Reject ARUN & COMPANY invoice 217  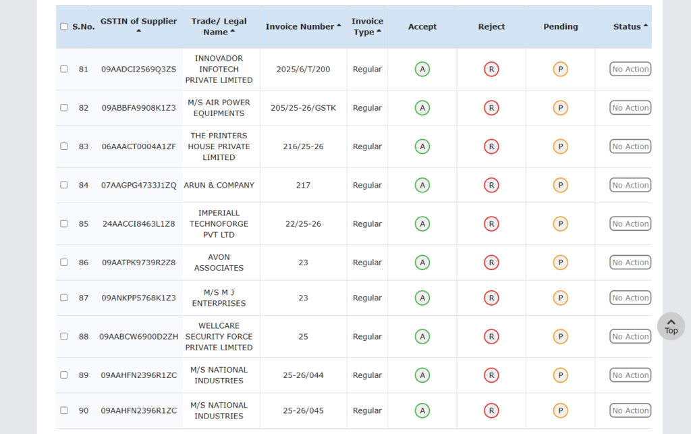point(491,185)
